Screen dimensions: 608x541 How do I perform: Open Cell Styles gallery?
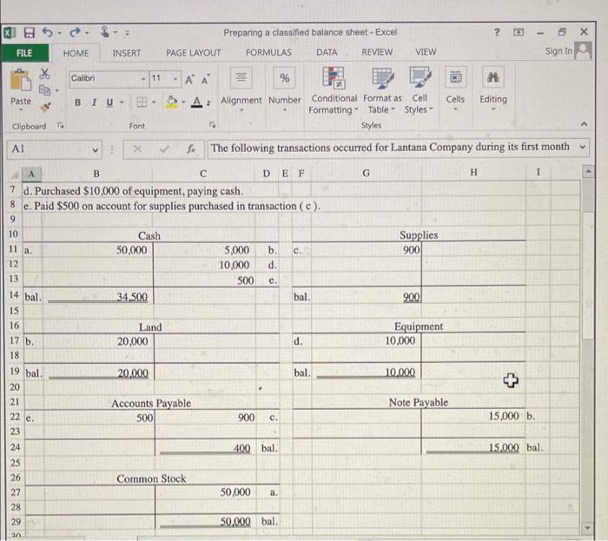(x=420, y=90)
